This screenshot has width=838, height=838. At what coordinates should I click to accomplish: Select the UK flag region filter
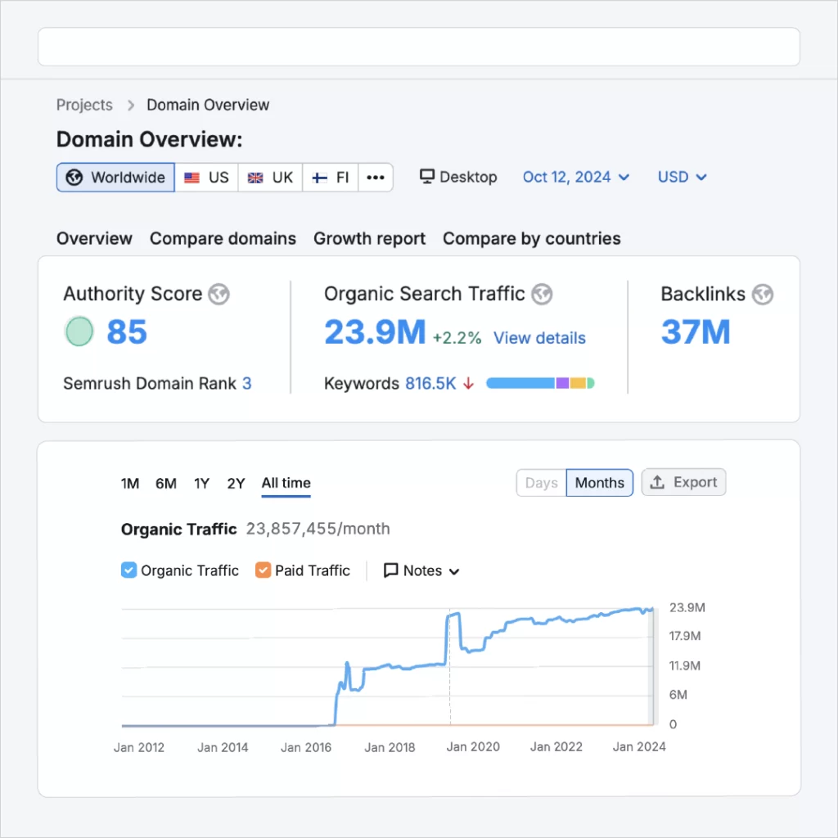(270, 178)
